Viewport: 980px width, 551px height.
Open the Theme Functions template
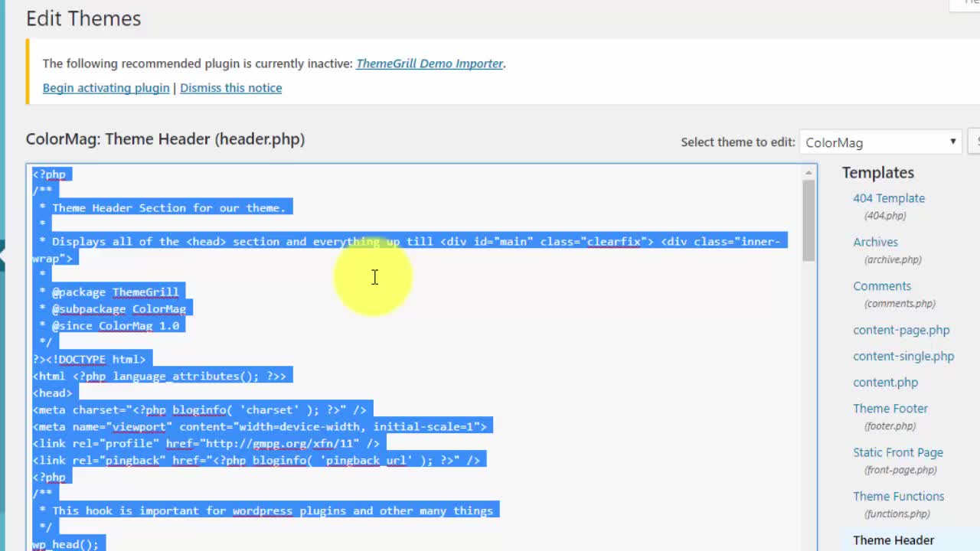click(x=899, y=497)
